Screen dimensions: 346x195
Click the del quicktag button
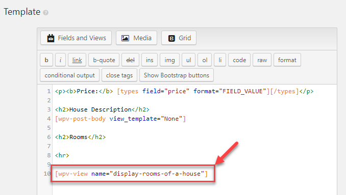tap(130, 60)
